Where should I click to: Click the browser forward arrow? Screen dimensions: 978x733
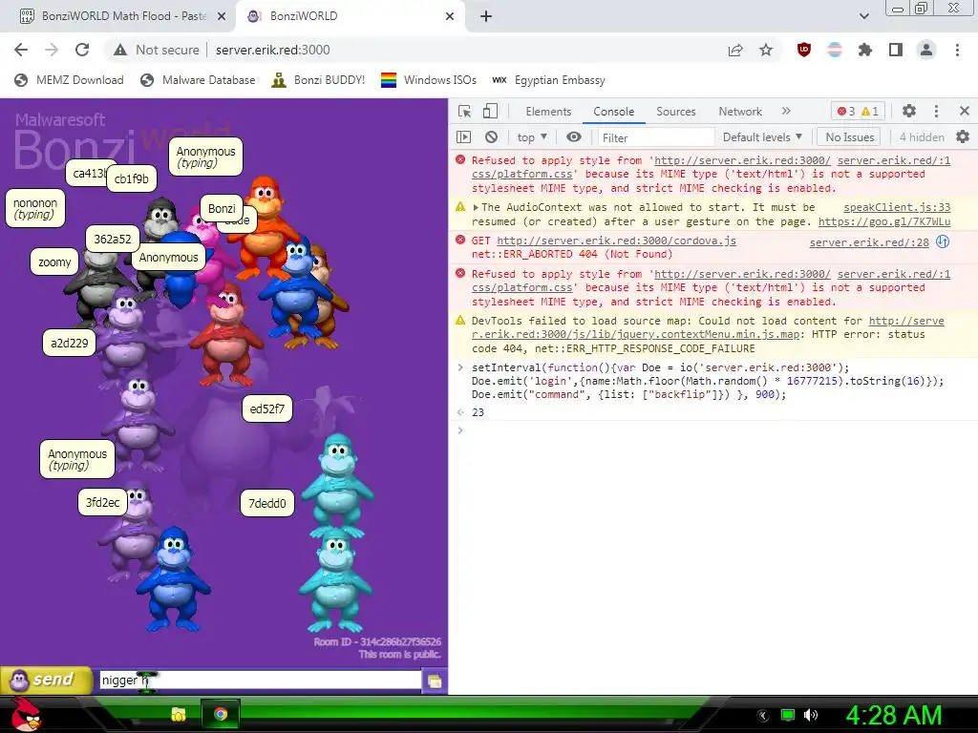tap(52, 50)
